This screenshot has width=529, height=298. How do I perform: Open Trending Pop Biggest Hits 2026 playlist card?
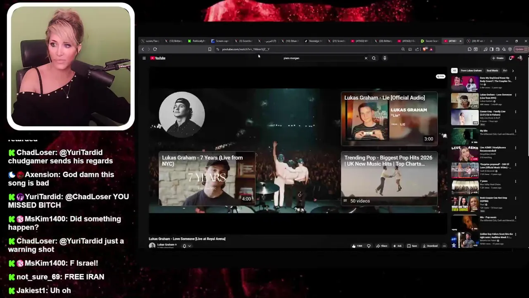click(x=389, y=179)
